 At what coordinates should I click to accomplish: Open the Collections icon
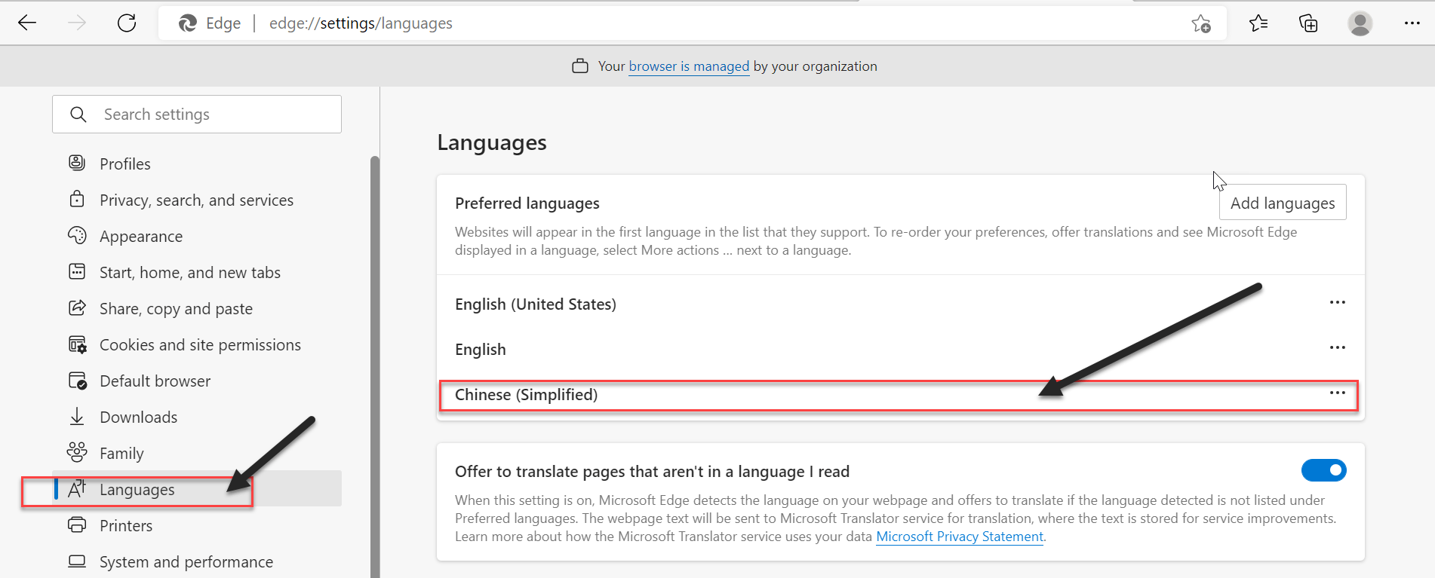point(1308,23)
